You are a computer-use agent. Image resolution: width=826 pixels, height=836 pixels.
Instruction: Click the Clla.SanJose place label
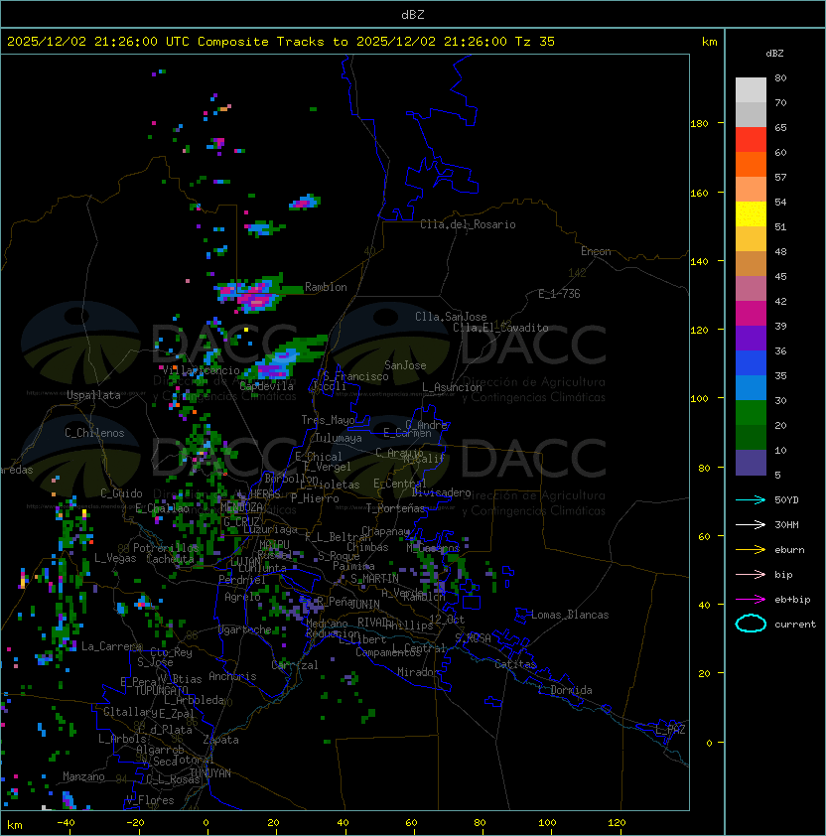[451, 317]
